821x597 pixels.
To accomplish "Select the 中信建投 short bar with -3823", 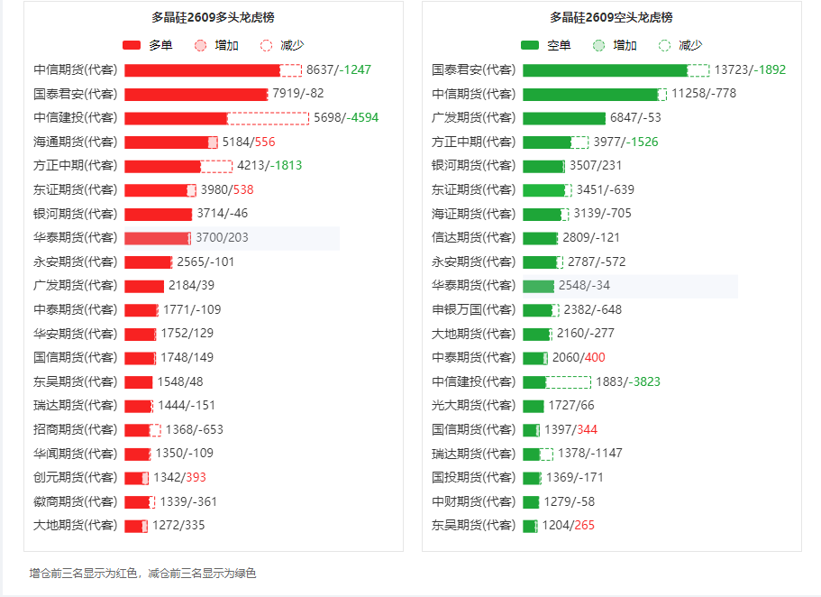I will [557, 382].
